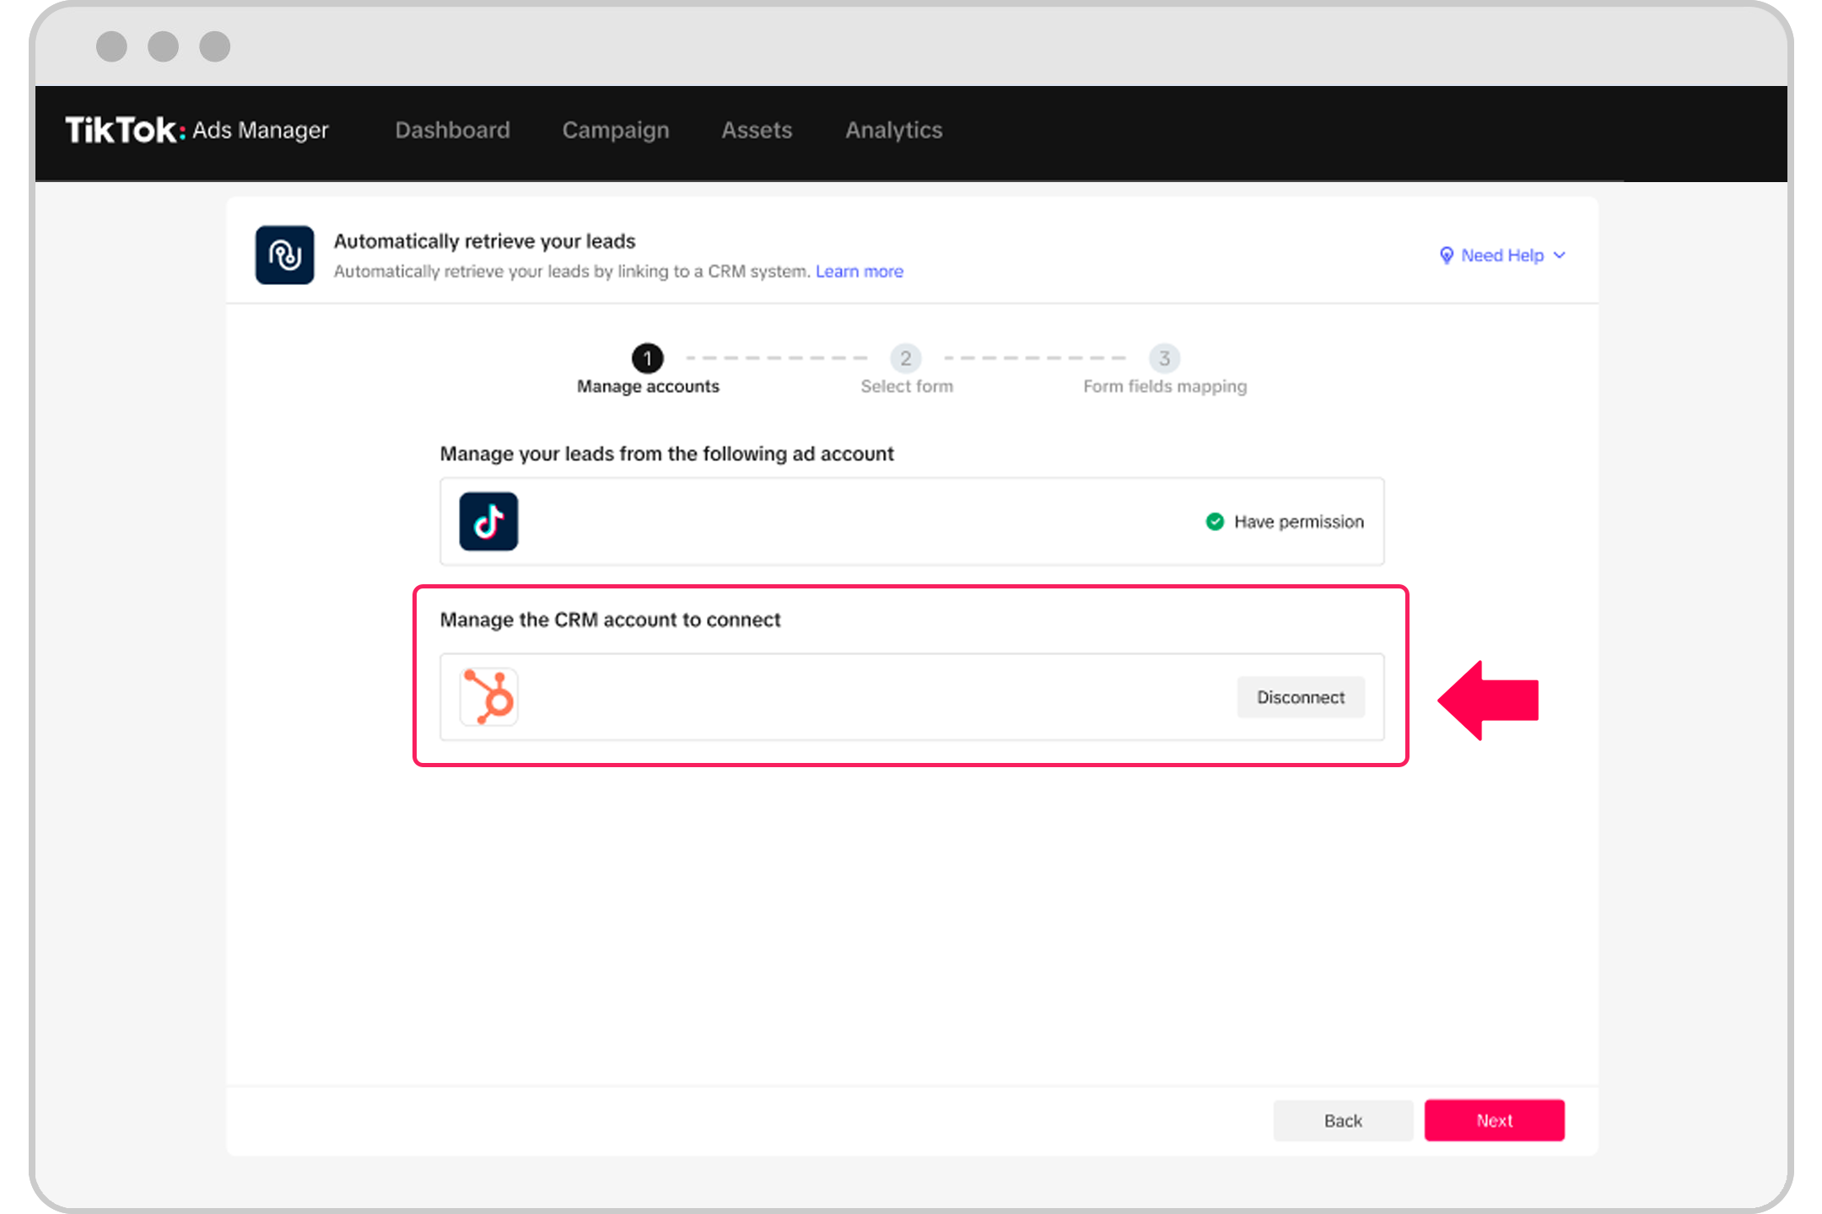The height and width of the screenshot is (1214, 1822).
Task: Select the Campaign menu item
Action: [x=614, y=132]
